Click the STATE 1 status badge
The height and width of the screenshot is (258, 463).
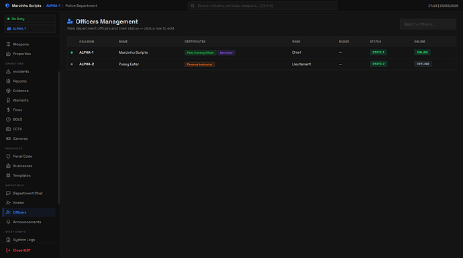point(378,52)
